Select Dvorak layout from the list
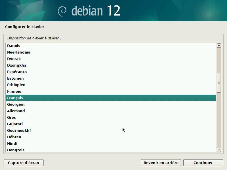This screenshot has width=227, height=170. coord(14,59)
